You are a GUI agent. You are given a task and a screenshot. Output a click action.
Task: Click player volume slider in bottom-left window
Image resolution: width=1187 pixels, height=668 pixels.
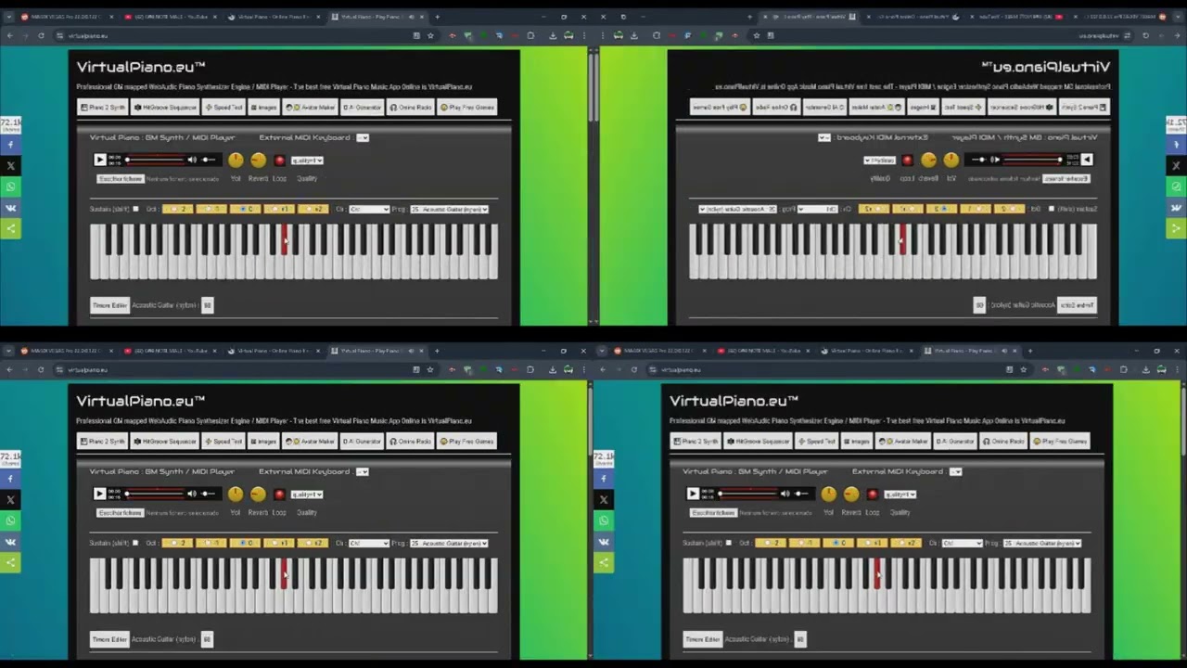[210, 494]
